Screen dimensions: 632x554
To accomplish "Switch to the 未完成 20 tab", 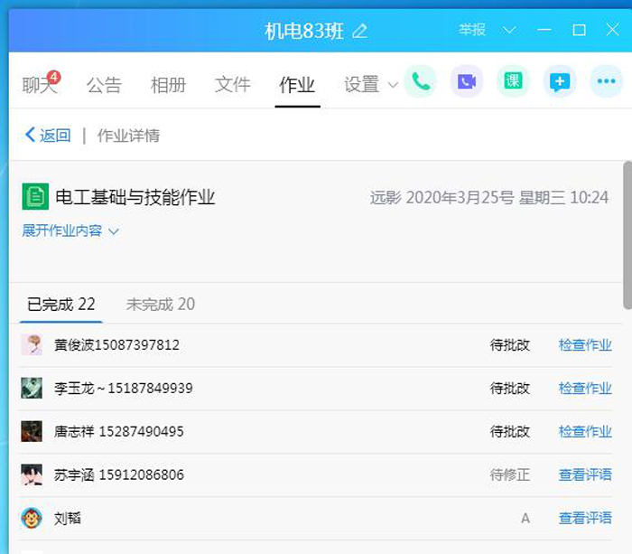I will (160, 305).
